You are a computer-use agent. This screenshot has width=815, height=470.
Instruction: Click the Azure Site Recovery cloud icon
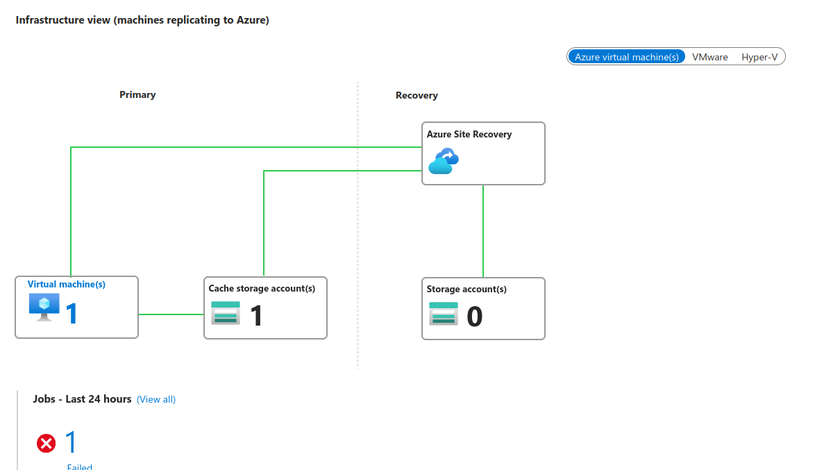pyautogui.click(x=444, y=160)
